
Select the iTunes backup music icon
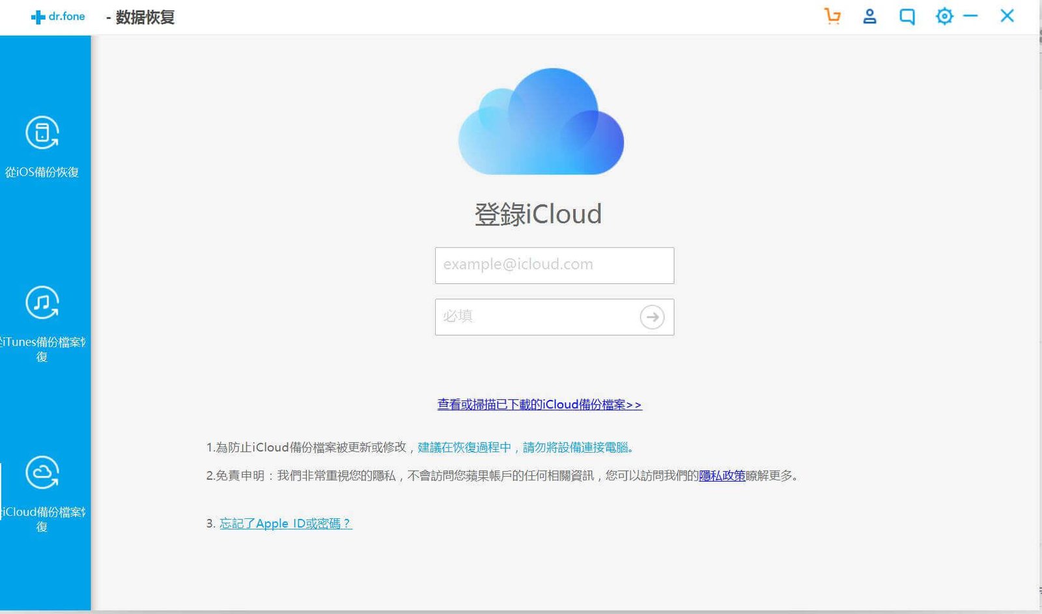[42, 303]
